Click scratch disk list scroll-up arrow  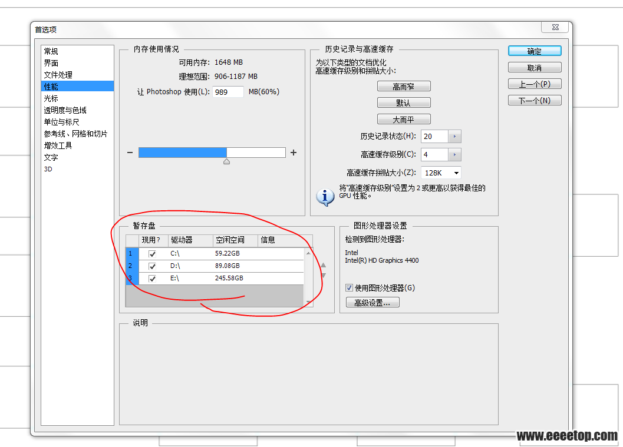click(308, 253)
